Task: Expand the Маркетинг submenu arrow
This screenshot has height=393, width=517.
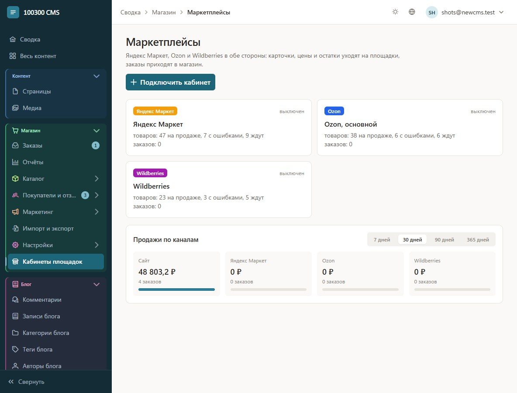Action: pyautogui.click(x=97, y=212)
